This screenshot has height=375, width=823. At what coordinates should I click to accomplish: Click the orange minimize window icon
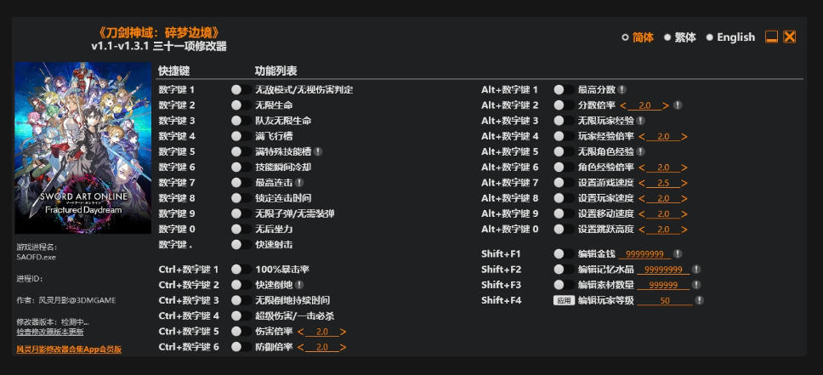(771, 37)
